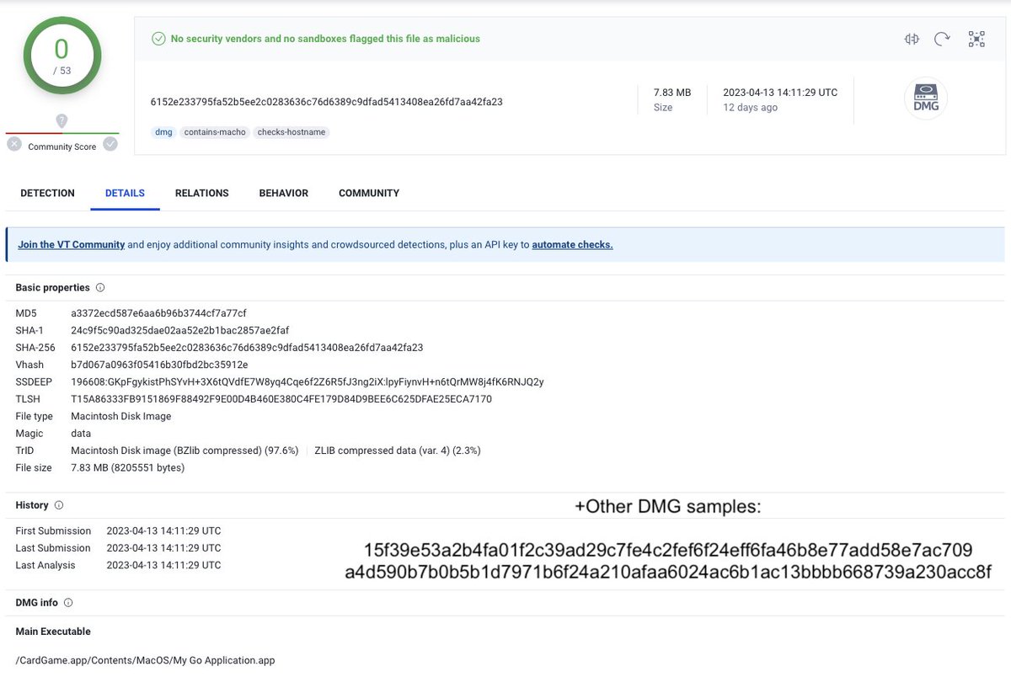Click the Vhash value
This screenshot has height=677, width=1011.
click(x=159, y=365)
